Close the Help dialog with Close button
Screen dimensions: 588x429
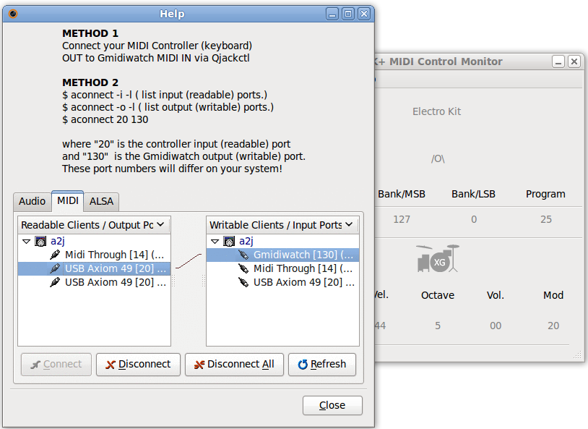tap(332, 405)
